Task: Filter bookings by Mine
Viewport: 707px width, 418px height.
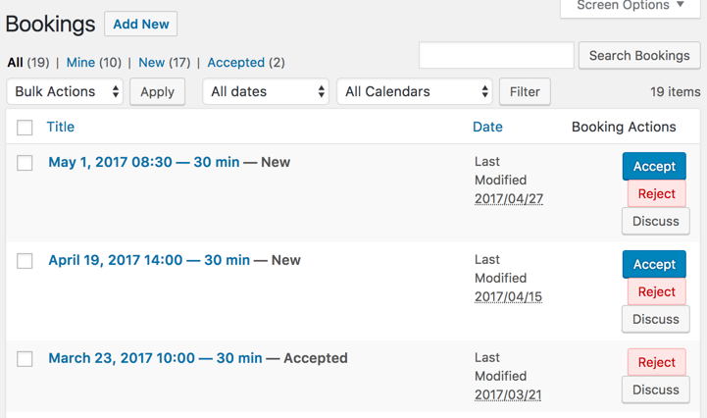Action: 80,63
